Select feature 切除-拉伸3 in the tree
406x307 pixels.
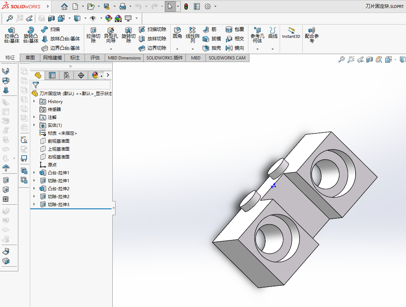55,204
